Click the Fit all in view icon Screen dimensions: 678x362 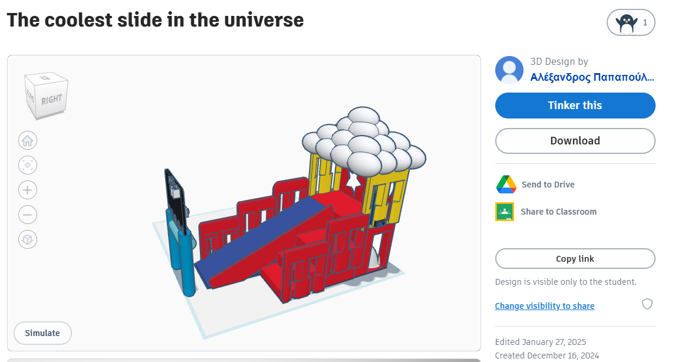point(28,165)
